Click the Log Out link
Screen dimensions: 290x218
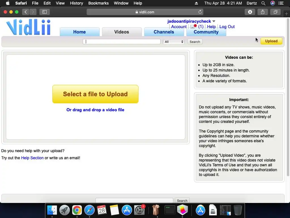pyautogui.click(x=227, y=27)
